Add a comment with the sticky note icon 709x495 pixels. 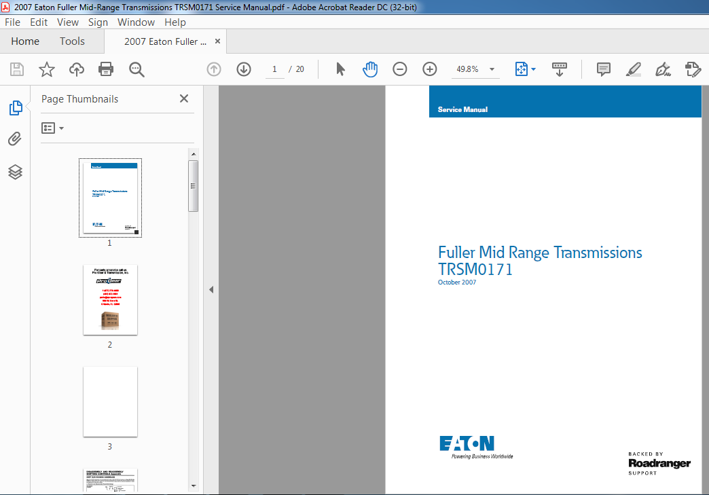[604, 69]
